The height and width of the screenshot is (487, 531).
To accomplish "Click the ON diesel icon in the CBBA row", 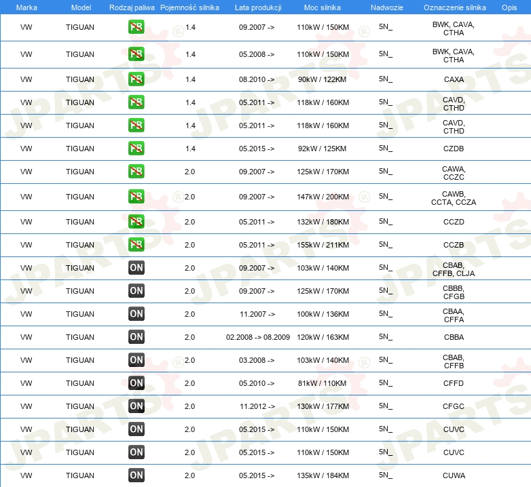I will click(x=136, y=337).
